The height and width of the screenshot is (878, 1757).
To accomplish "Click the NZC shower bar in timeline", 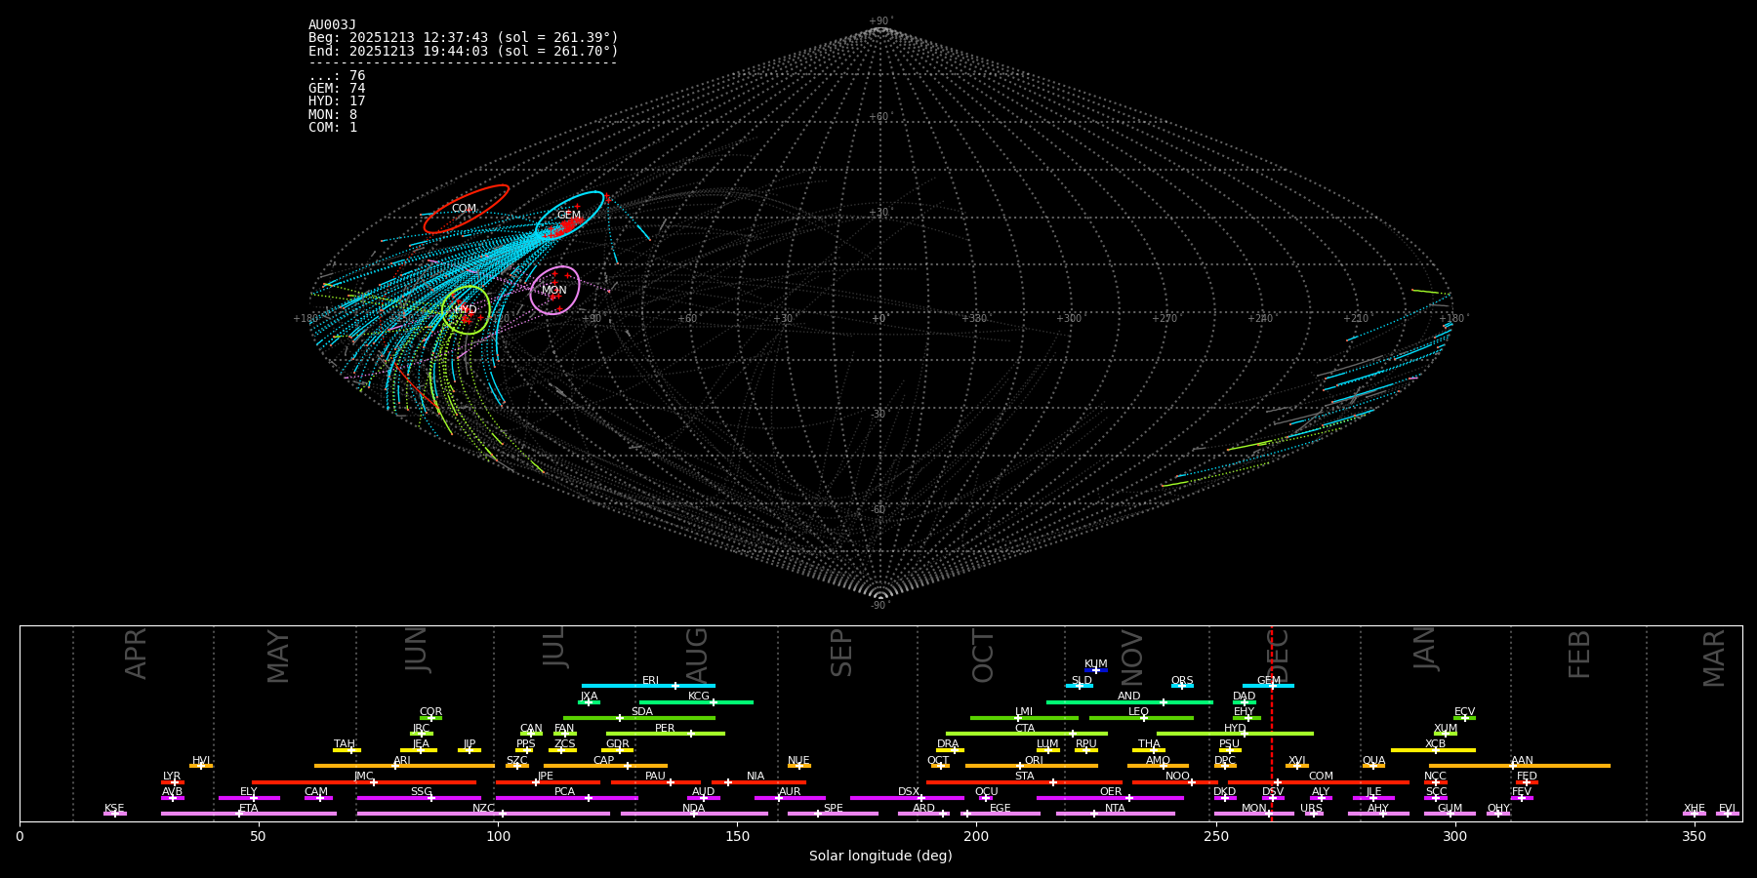I will (x=483, y=814).
